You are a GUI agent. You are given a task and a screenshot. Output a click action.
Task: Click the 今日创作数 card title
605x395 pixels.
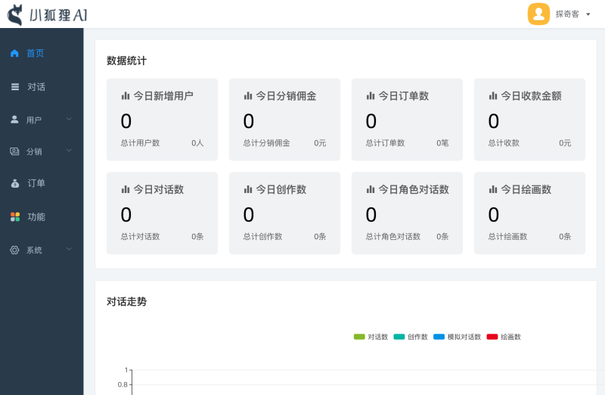[x=281, y=189]
